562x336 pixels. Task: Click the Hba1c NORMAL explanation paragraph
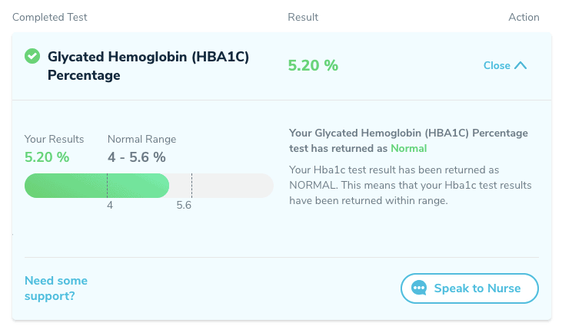(x=411, y=185)
